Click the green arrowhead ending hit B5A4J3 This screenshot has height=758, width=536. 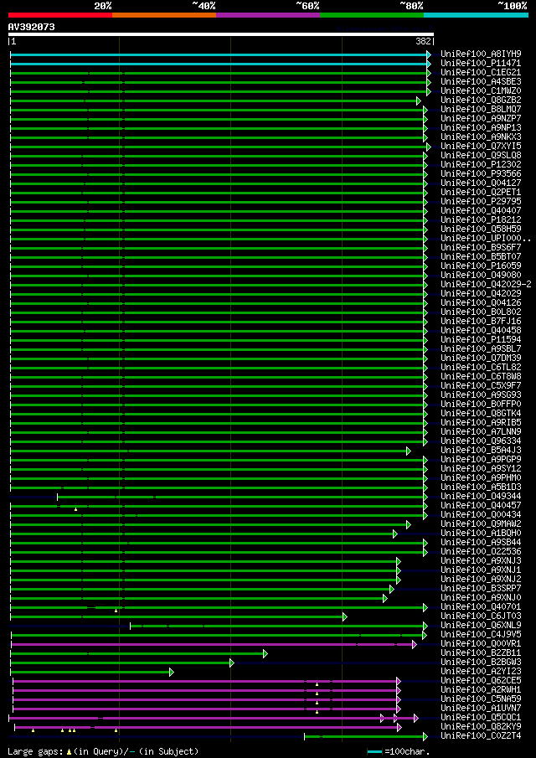pyautogui.click(x=409, y=451)
